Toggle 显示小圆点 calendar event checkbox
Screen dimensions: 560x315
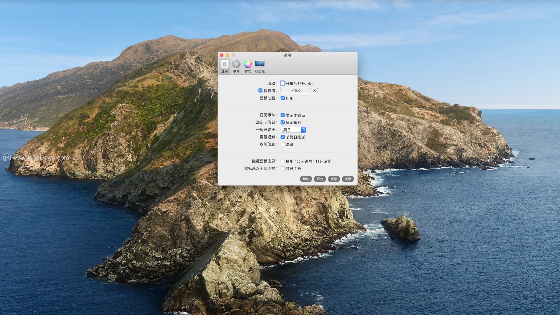coord(283,115)
